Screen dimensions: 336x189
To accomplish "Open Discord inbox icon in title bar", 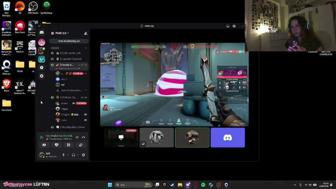I will 228,26.
